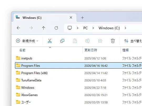Click the Share icon in the toolbar
This screenshot has width=142, height=106.
(x=100, y=41)
